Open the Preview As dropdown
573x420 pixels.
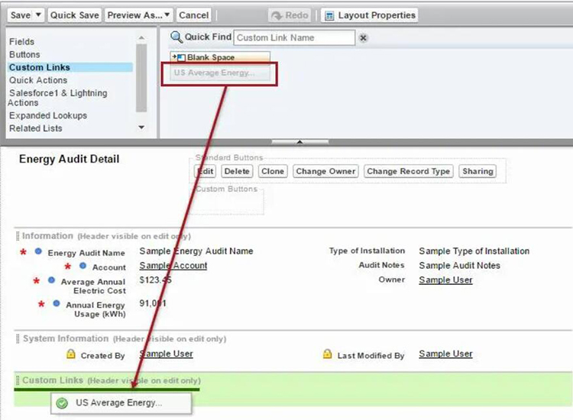[138, 15]
